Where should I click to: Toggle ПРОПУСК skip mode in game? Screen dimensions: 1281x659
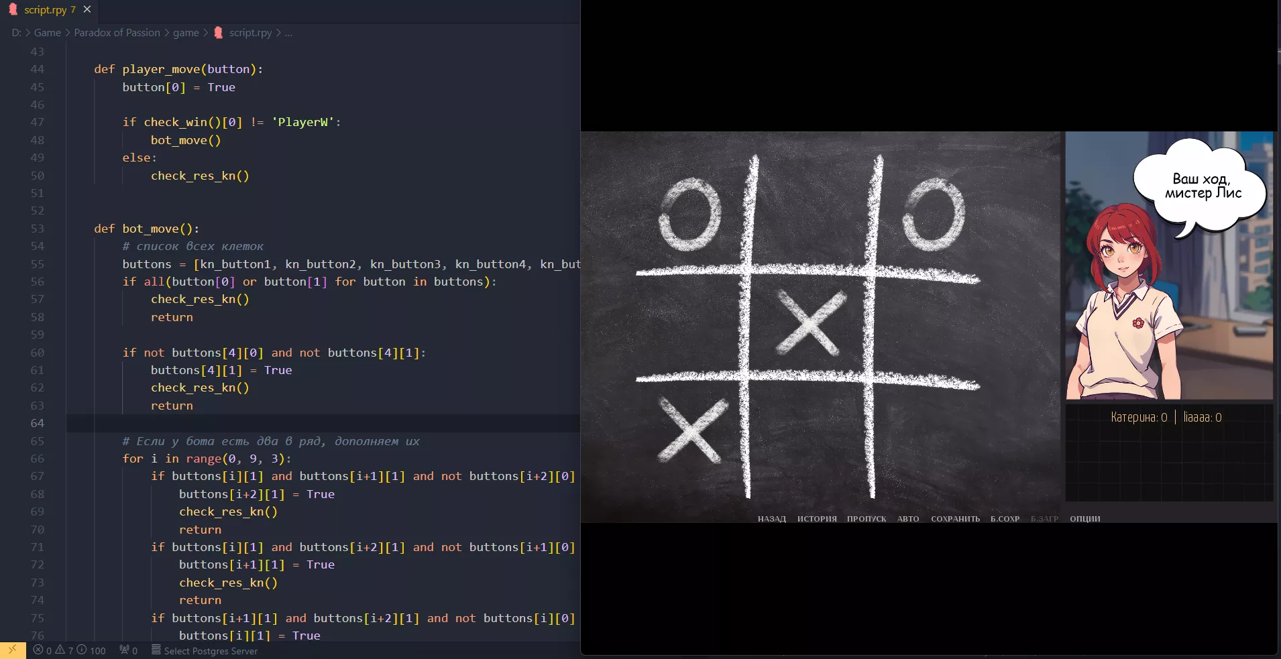[867, 519]
